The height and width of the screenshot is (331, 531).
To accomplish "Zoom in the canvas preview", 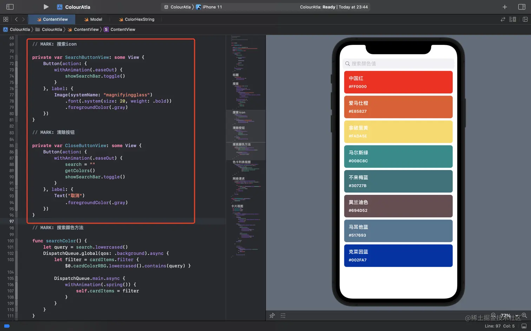I will [524, 315].
